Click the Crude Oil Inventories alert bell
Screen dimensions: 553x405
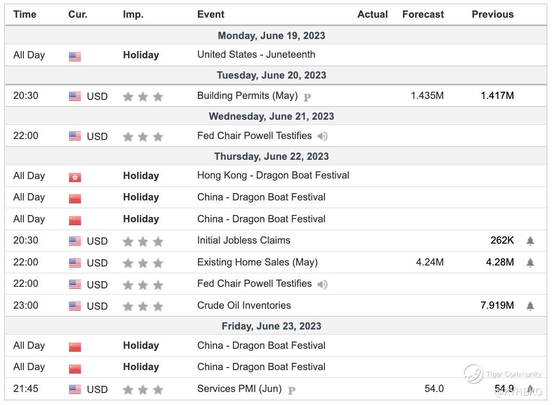[x=530, y=306]
